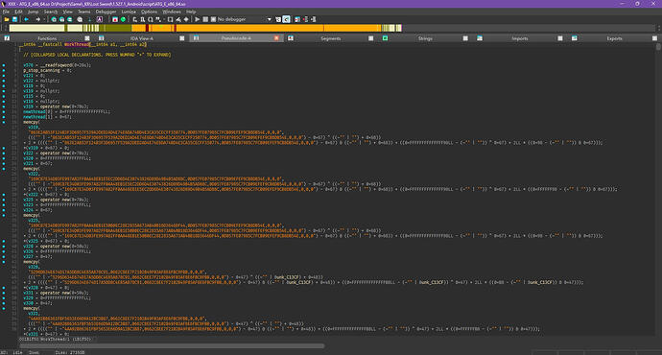Screen dimensions: 662x355
Task: Toggle breakpoint dot beside 'newthread[0]' line
Action: tap(4, 112)
